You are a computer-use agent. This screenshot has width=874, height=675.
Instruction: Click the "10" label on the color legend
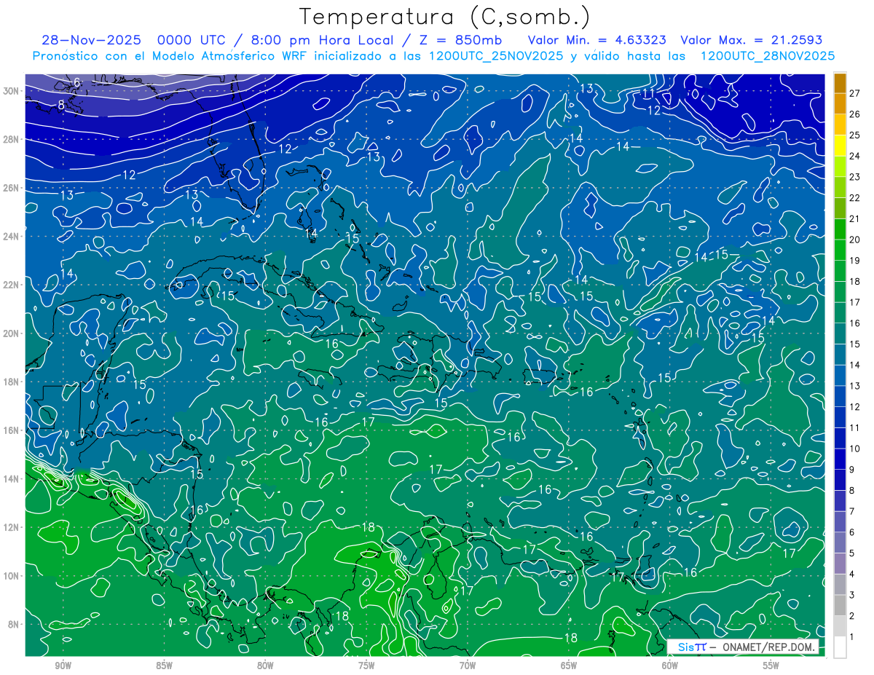pos(854,449)
